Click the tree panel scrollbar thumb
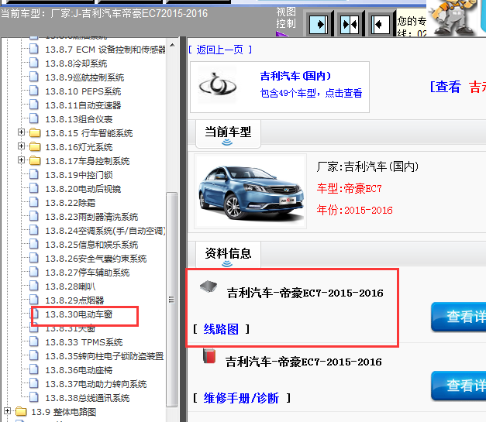486x422 pixels. point(172,299)
